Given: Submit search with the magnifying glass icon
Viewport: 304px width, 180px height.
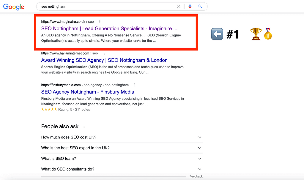Looking at the screenshot, I should 200,7.
